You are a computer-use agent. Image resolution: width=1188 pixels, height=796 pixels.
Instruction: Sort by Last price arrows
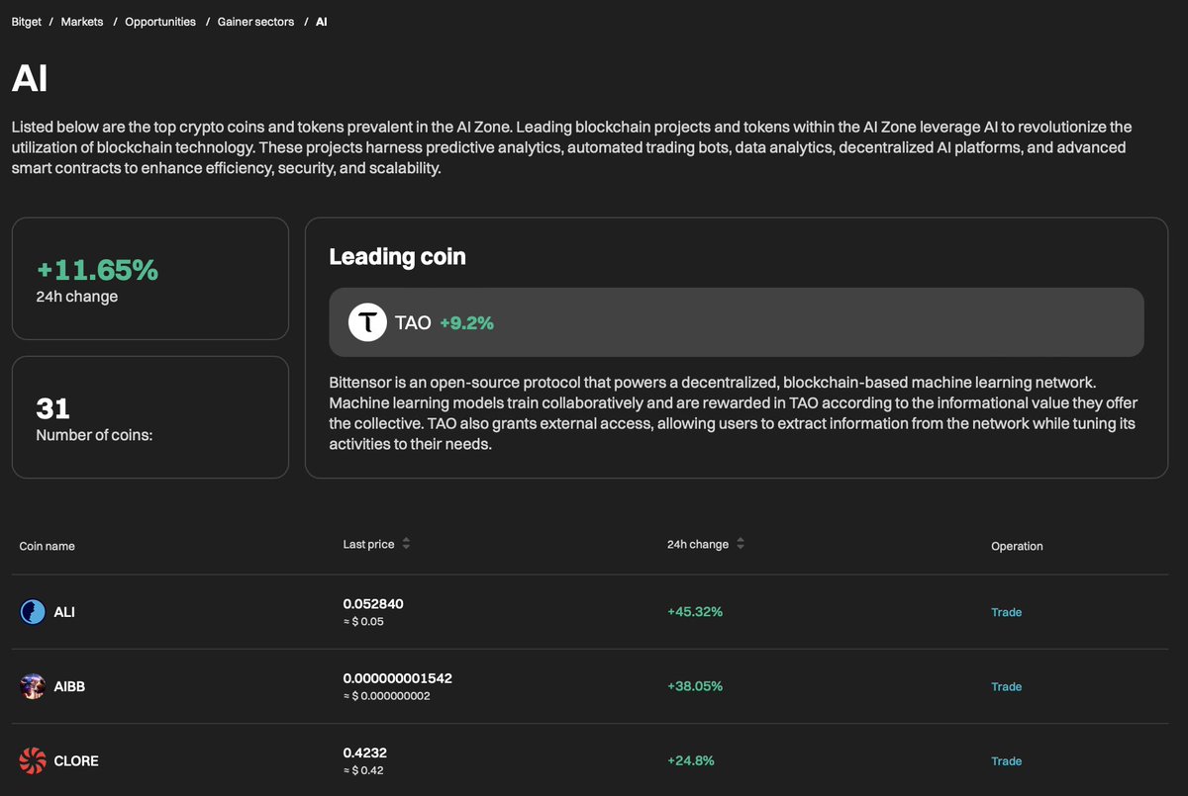click(406, 544)
